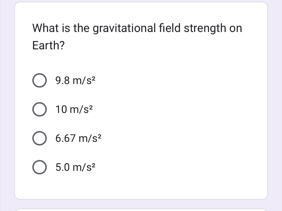Select the last answer option's circle

click(x=39, y=168)
